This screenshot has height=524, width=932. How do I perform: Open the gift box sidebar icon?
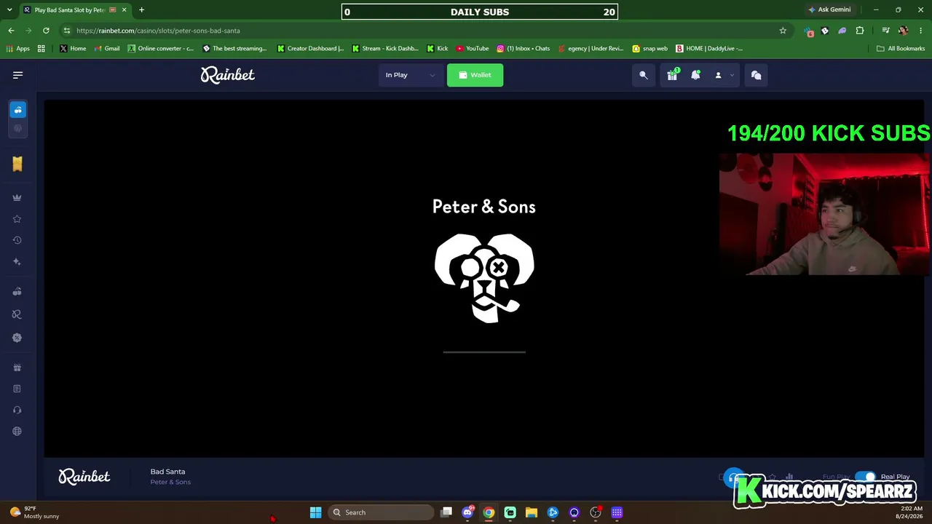click(x=17, y=368)
